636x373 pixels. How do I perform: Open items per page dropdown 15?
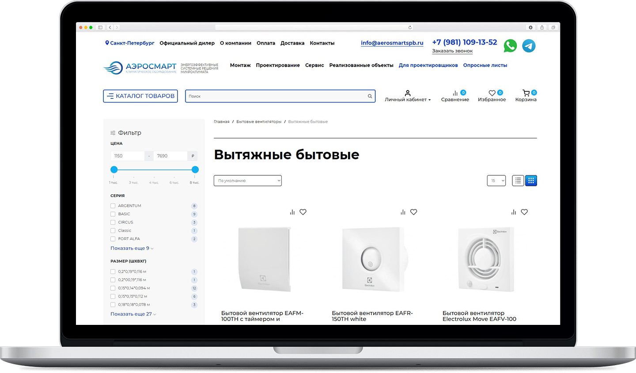[496, 181]
